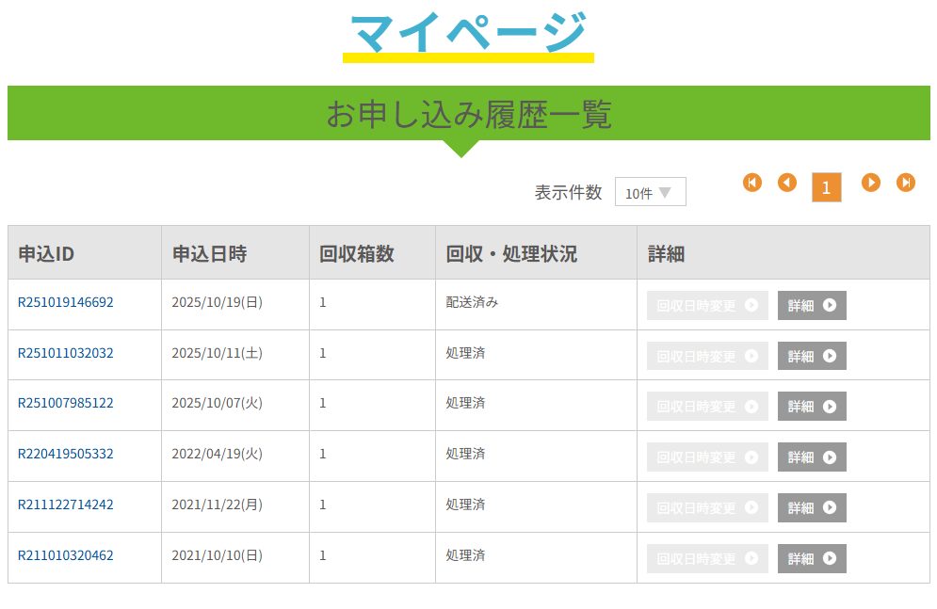Open application ID R251019146692
The width and height of the screenshot is (937, 609).
click(x=66, y=303)
